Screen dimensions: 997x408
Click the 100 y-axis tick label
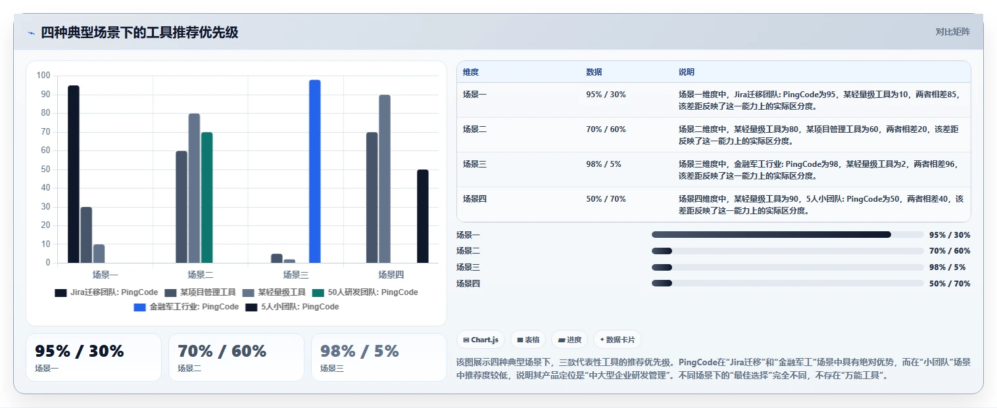coord(43,76)
